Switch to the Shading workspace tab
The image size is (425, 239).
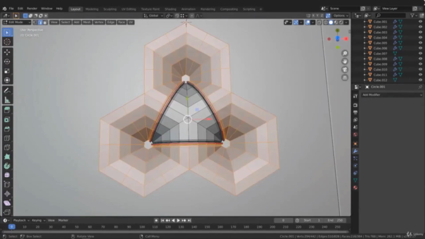170,9
